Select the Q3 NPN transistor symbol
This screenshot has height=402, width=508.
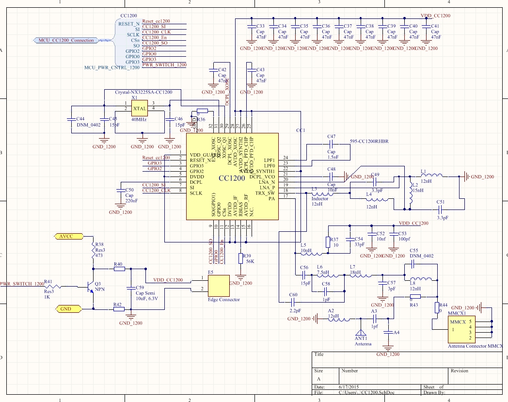pyautogui.click(x=90, y=287)
